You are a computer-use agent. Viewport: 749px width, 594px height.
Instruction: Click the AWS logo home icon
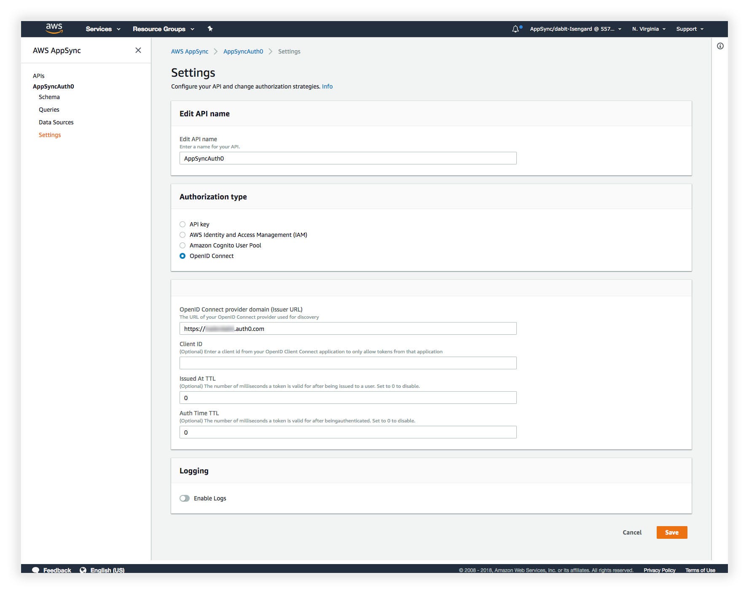coord(54,29)
